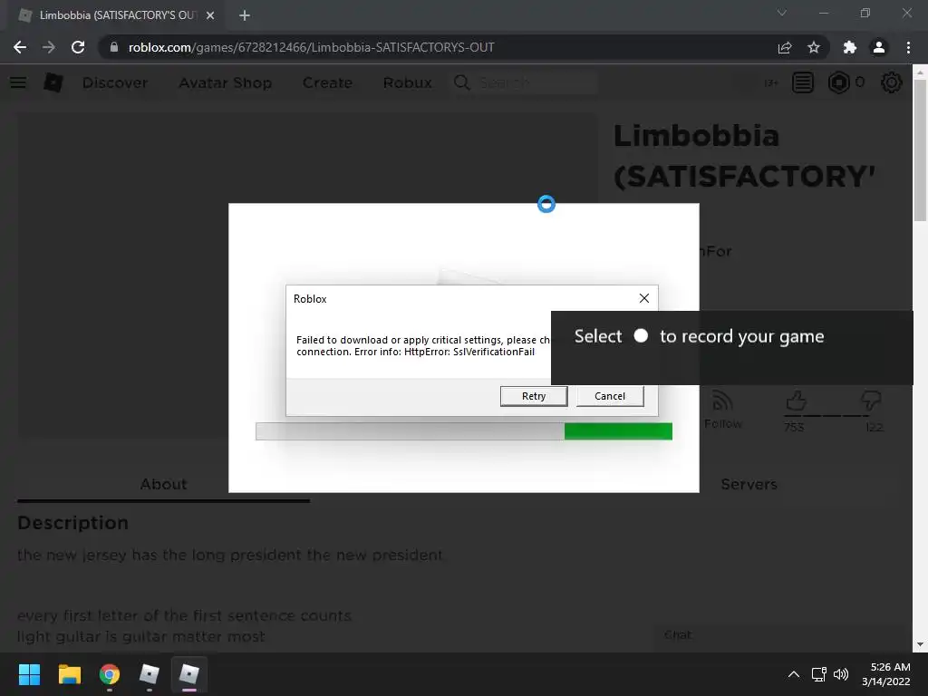The width and height of the screenshot is (928, 696).
Task: Click the record circle in game bar popup
Action: (x=641, y=335)
